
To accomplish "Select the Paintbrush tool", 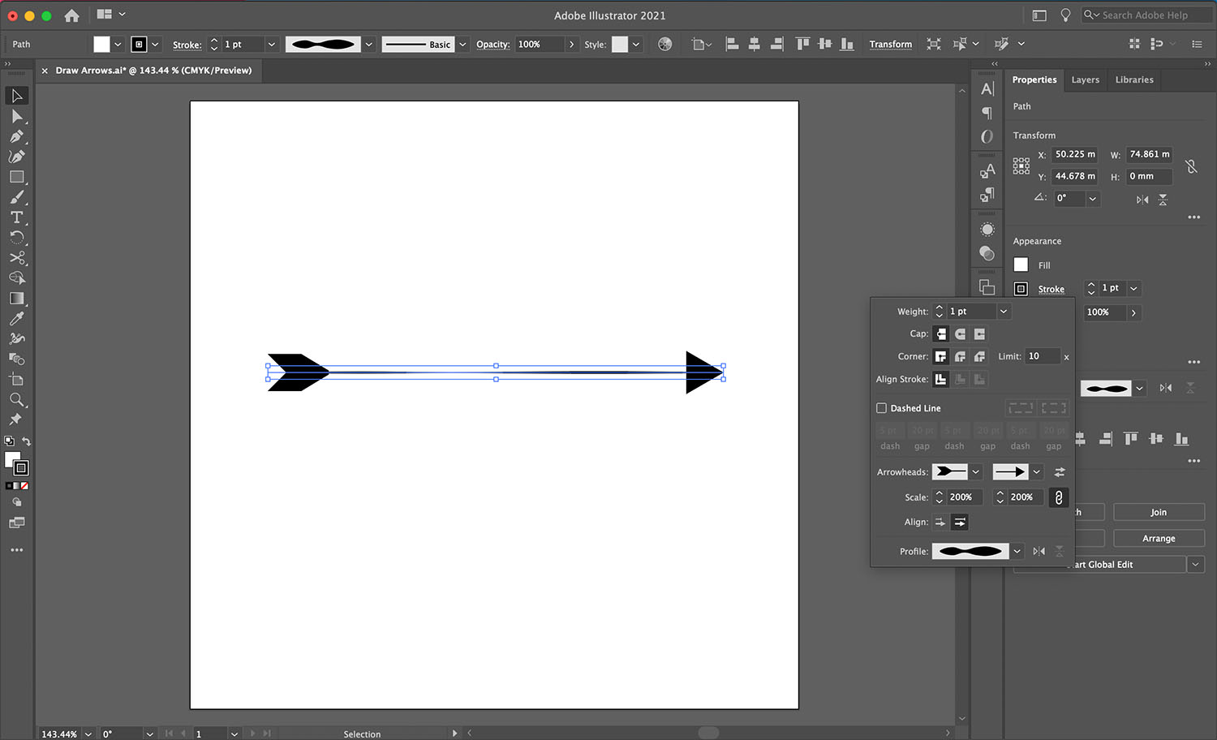I will (x=18, y=197).
